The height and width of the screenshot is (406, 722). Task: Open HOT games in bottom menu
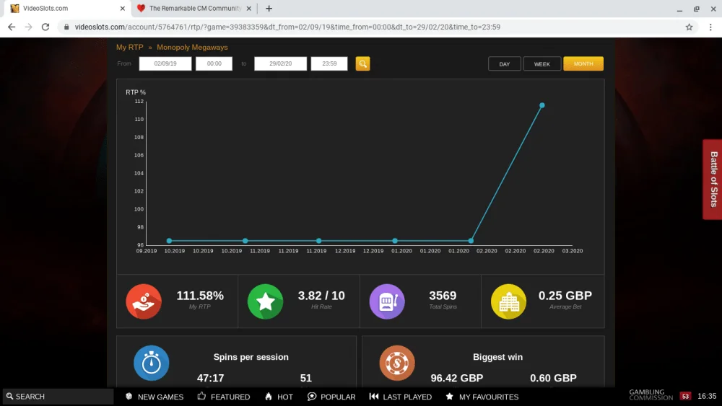coord(279,397)
